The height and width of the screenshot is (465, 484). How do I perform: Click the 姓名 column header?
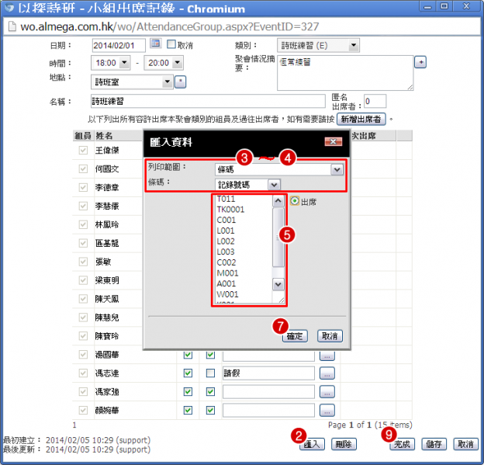104,135
